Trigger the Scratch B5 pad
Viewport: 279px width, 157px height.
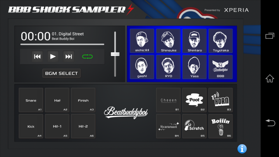[x=194, y=126]
